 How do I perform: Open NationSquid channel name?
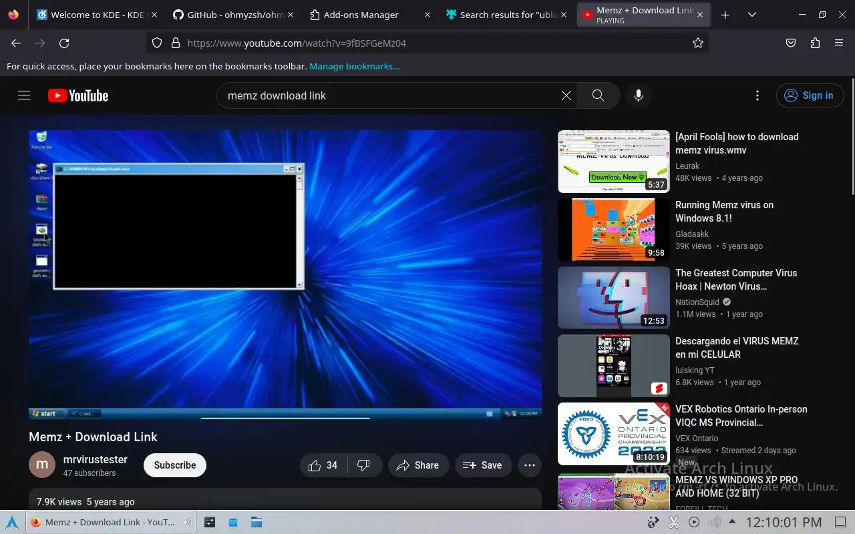pos(697,302)
